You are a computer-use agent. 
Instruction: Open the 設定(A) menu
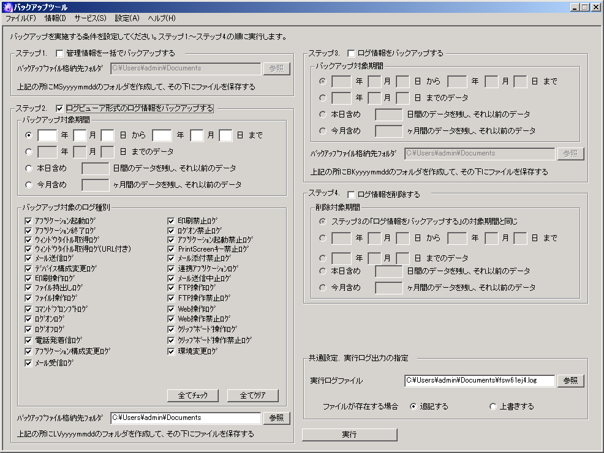tap(127, 18)
